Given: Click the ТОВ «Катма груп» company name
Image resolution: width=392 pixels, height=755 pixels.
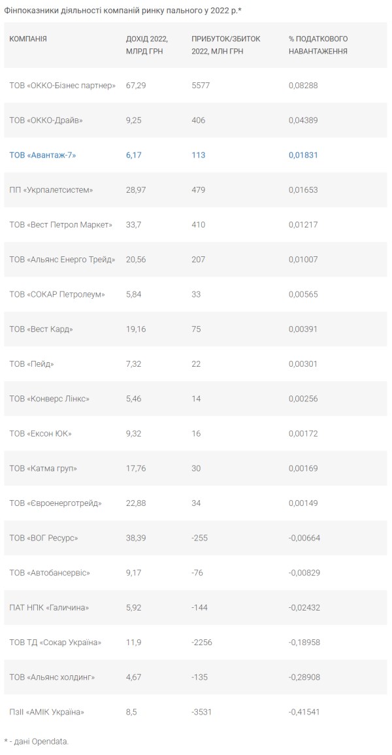Looking at the screenshot, I should point(43,468).
